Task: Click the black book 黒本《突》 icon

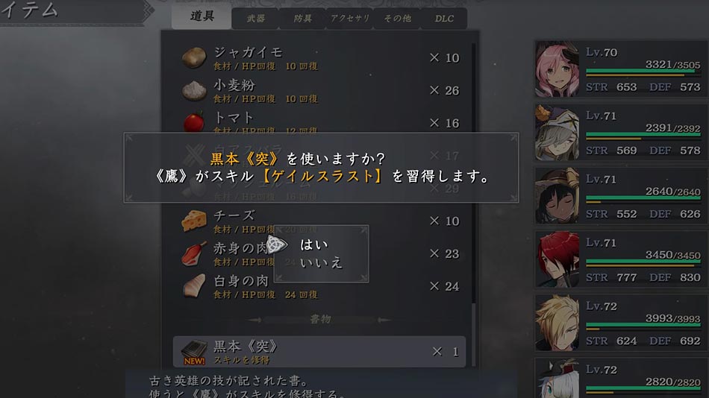Action: [x=194, y=352]
